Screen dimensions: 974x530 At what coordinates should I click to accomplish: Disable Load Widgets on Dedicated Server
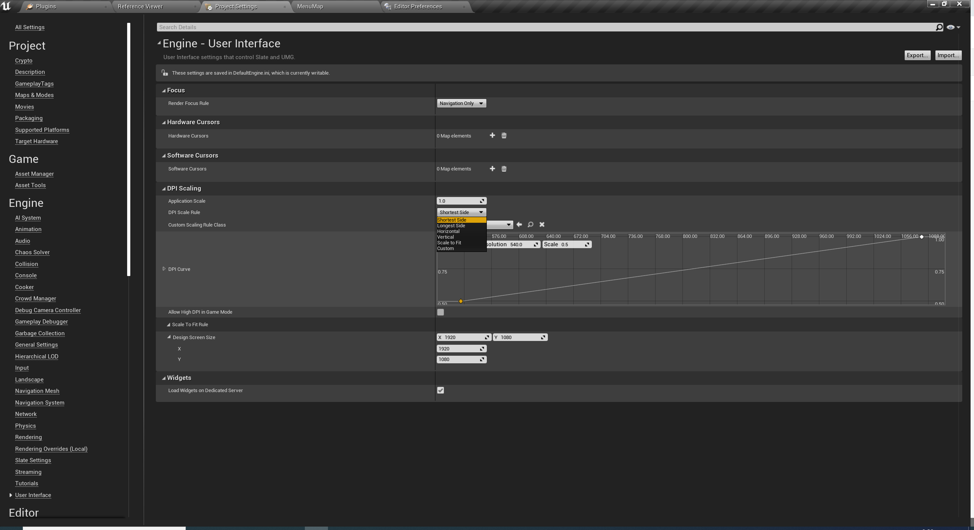[440, 390]
